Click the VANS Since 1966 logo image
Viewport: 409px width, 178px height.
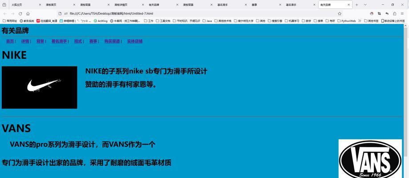click(370, 159)
